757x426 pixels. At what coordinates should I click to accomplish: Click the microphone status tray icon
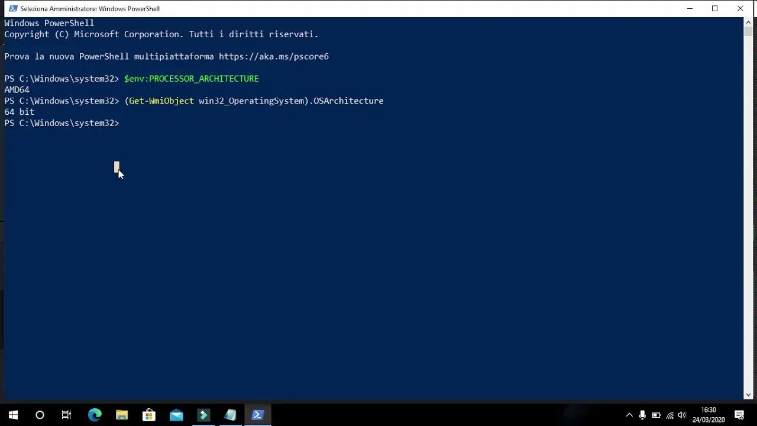tap(642, 414)
